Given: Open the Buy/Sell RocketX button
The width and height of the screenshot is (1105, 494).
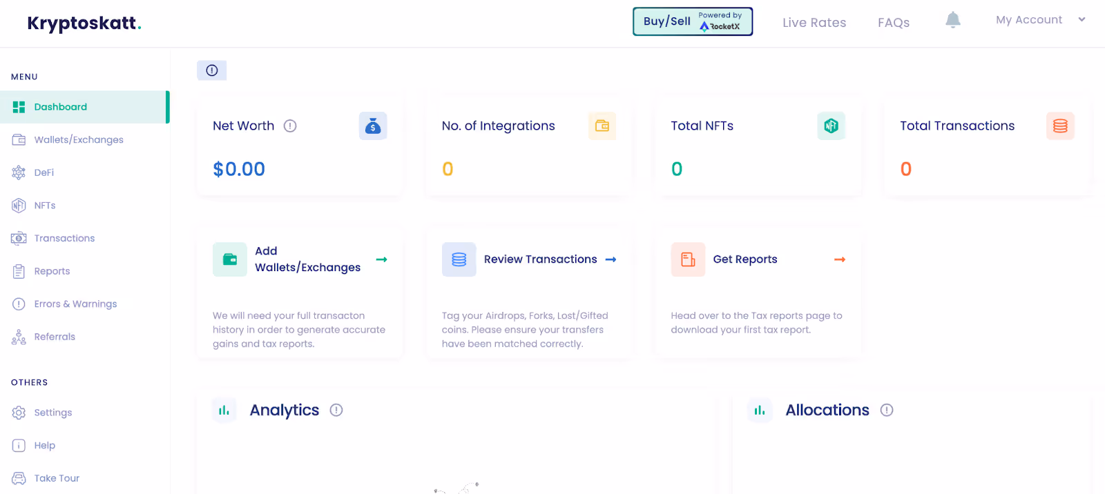Looking at the screenshot, I should click(x=693, y=21).
